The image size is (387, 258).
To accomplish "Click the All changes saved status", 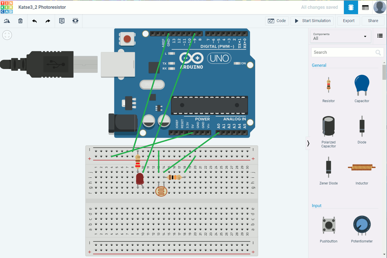I will [x=319, y=7].
